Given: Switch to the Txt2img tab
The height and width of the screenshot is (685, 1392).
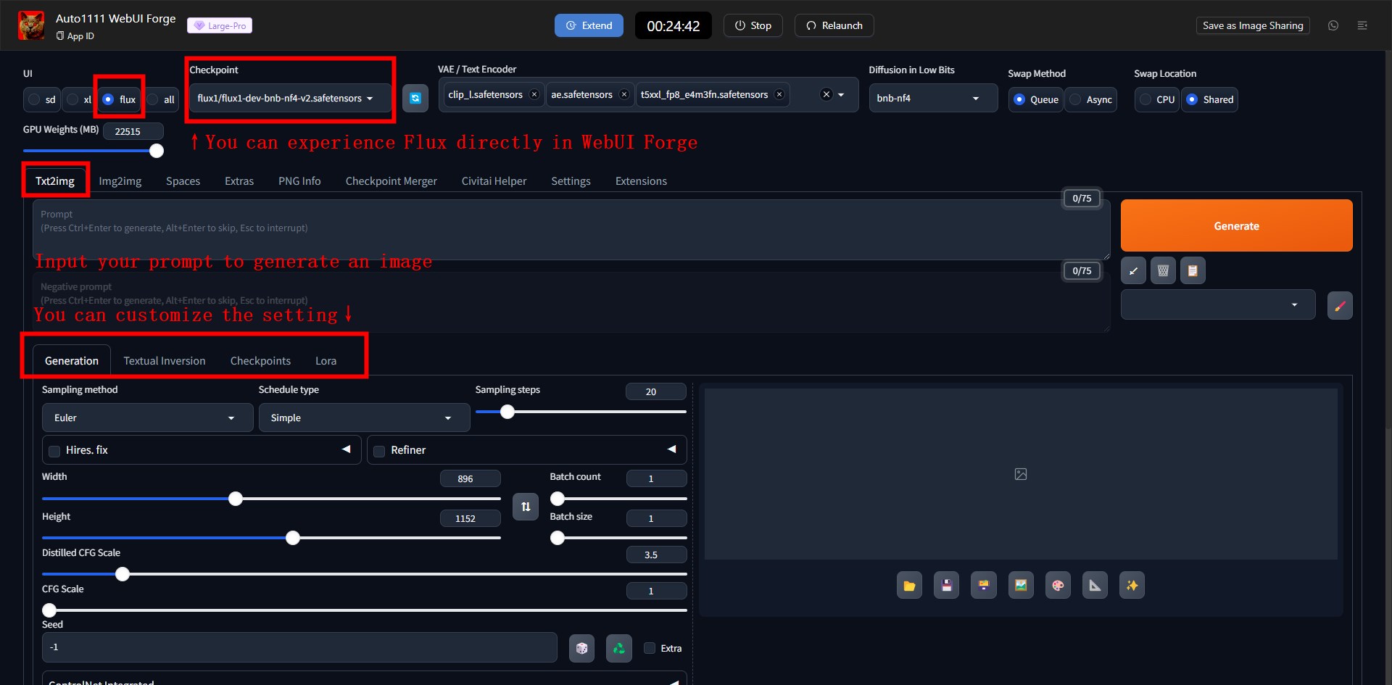Looking at the screenshot, I should point(55,180).
